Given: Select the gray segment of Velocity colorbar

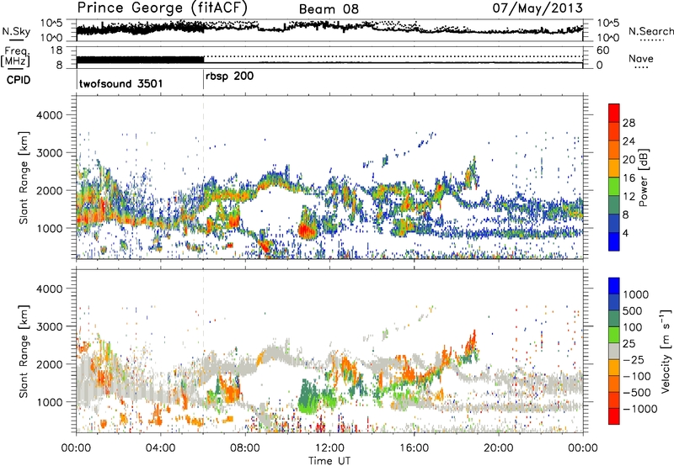Looking at the screenshot, I should [x=612, y=357].
